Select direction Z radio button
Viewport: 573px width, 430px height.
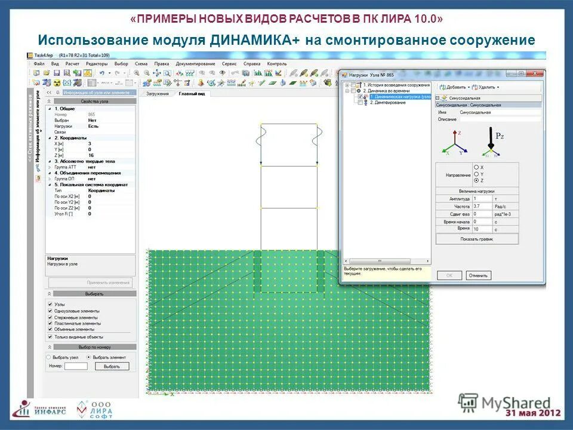[476, 180]
